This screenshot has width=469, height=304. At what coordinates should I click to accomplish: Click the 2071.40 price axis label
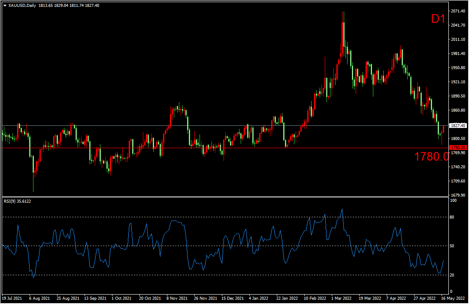click(457, 11)
